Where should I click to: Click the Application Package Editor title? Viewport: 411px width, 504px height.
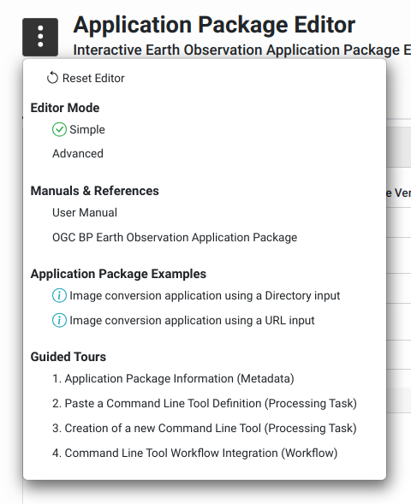coord(214,25)
